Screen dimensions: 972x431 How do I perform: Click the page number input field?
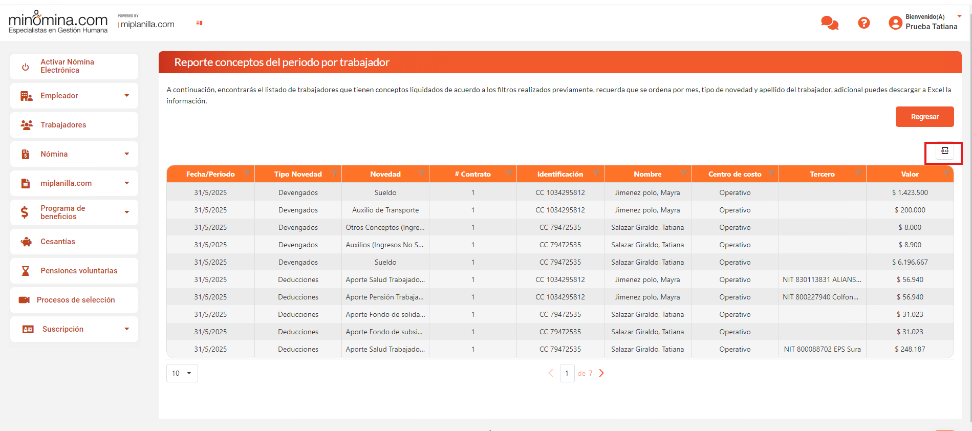pyautogui.click(x=567, y=373)
